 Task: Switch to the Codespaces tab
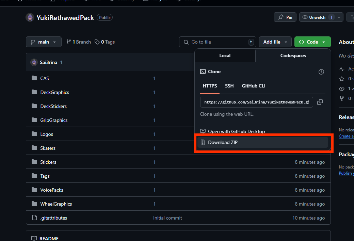pos(293,55)
